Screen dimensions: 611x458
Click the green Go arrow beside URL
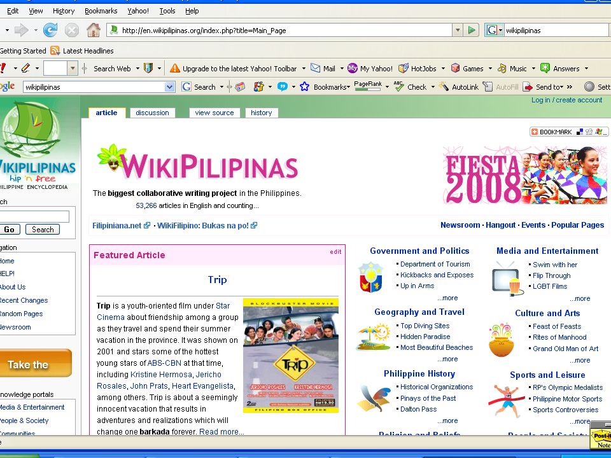472,30
